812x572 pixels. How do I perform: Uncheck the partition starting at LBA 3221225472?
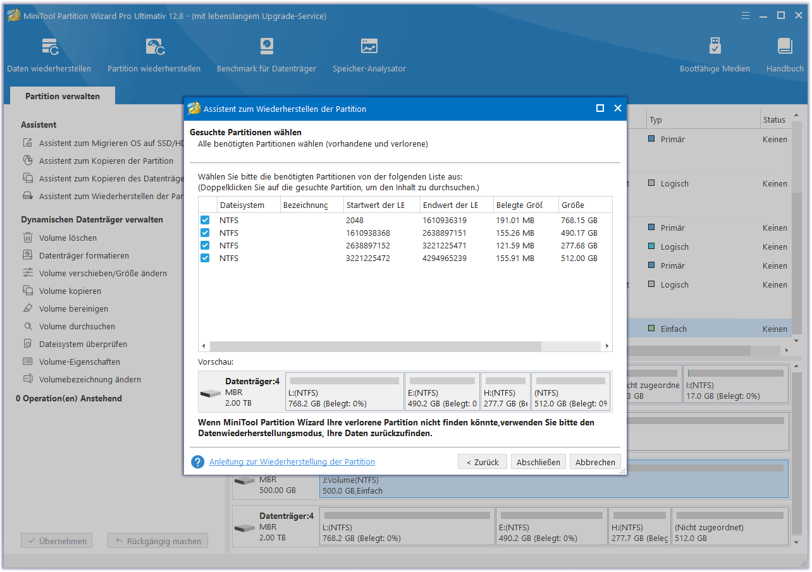coord(205,258)
